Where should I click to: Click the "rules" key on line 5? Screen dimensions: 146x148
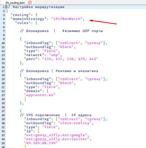coord(23,23)
